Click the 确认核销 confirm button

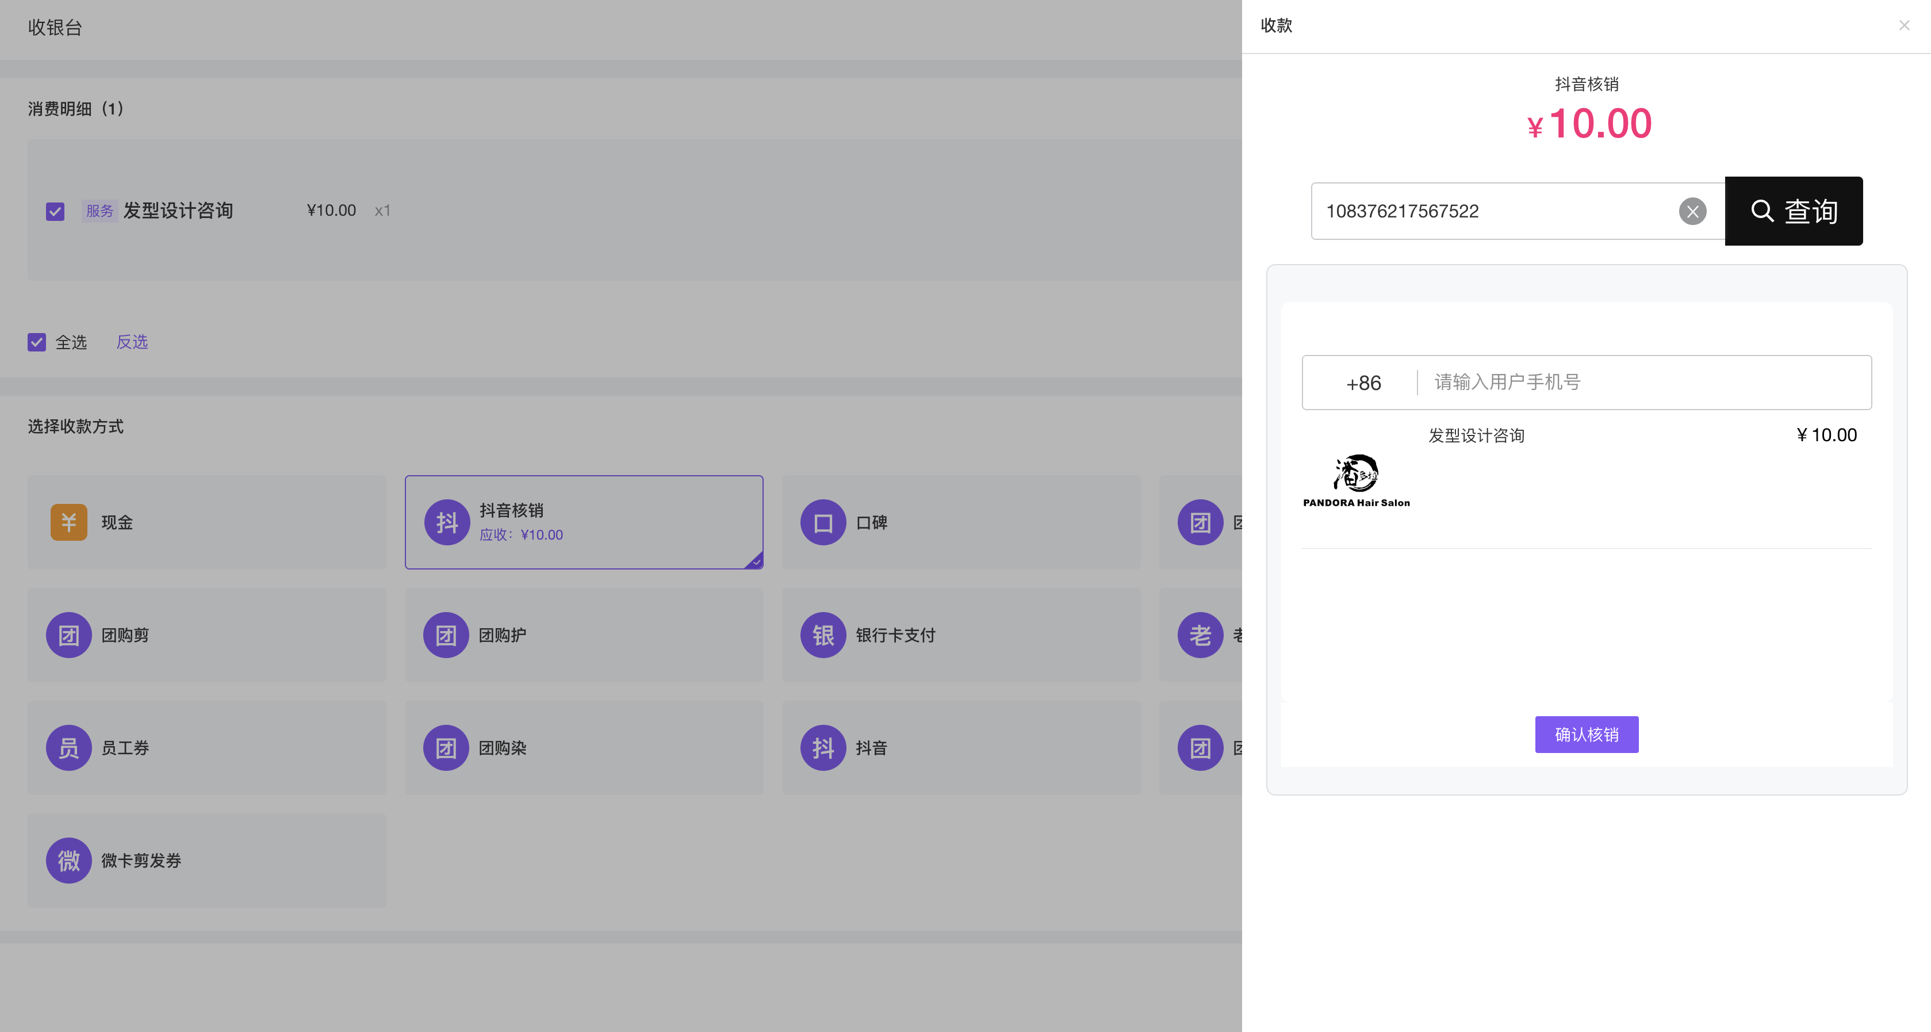pyautogui.click(x=1586, y=734)
